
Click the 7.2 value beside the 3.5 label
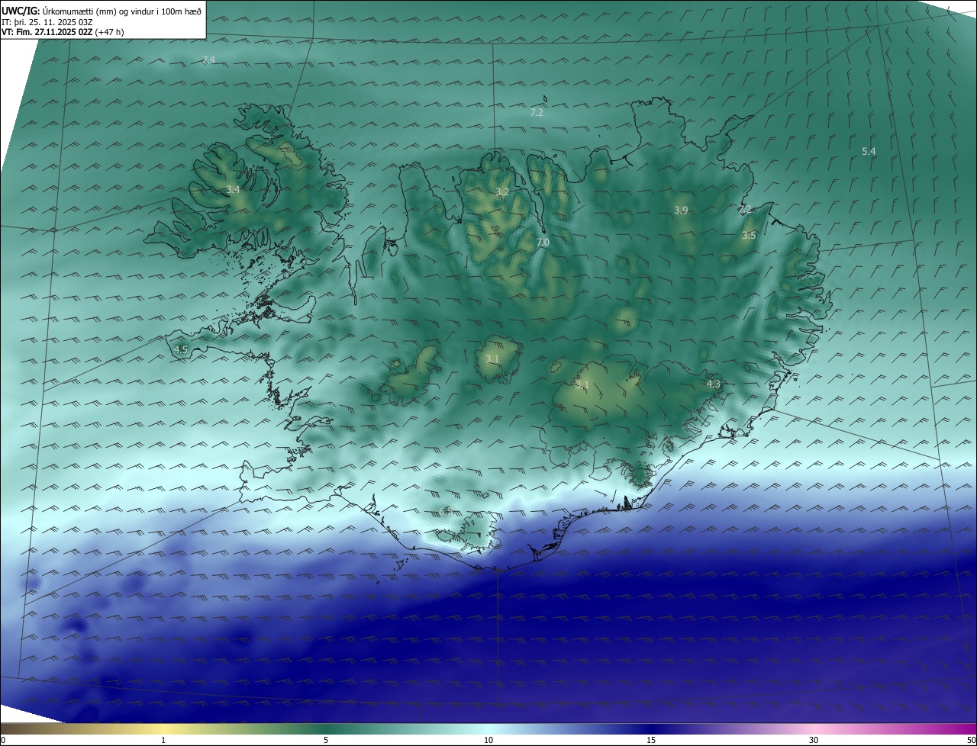745,209
